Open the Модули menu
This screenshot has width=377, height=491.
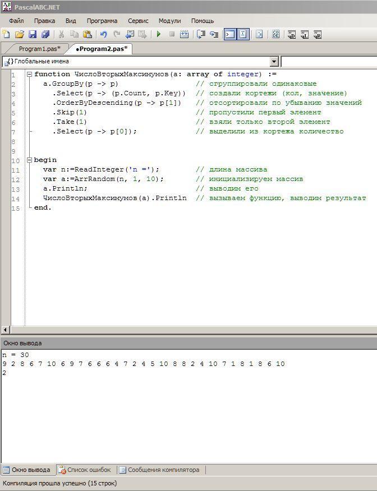[x=170, y=21]
